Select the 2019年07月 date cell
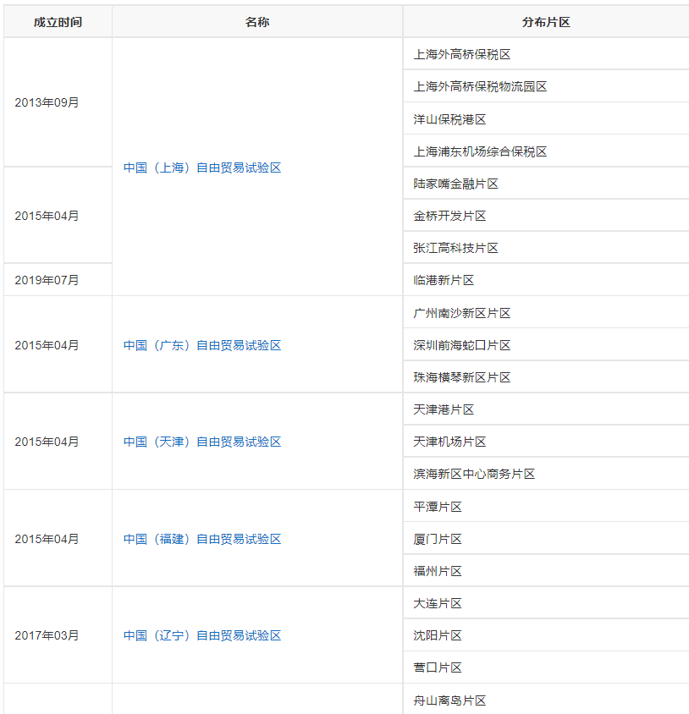Image resolution: width=689 pixels, height=714 pixels. [47, 280]
